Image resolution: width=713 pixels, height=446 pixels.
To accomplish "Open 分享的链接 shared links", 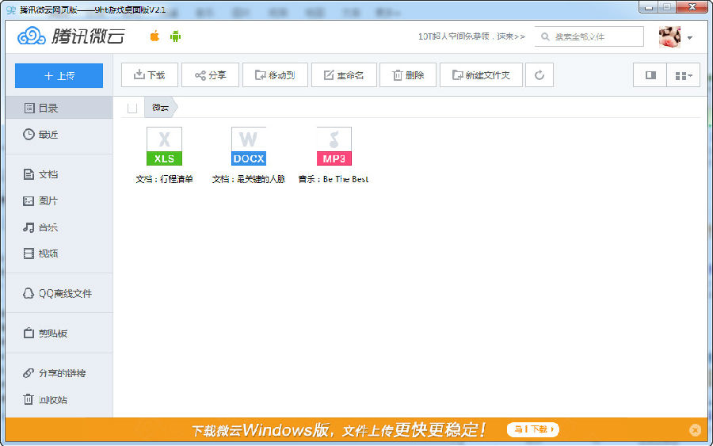I will click(59, 373).
